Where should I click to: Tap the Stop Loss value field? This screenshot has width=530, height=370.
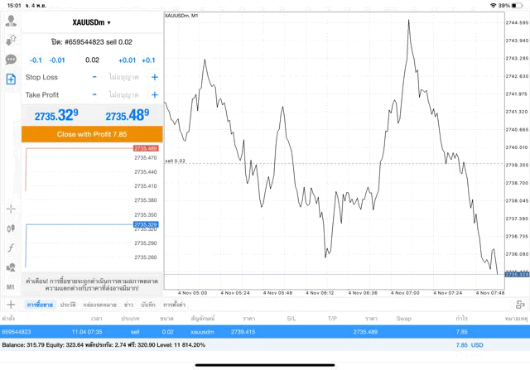click(x=124, y=77)
